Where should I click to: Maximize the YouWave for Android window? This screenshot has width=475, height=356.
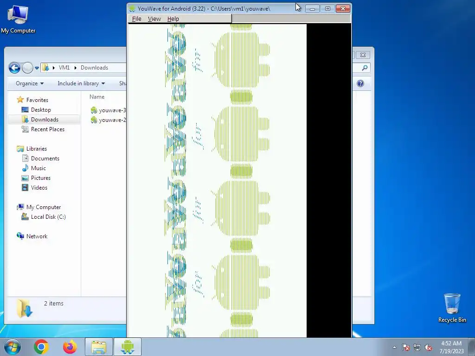coord(327,8)
